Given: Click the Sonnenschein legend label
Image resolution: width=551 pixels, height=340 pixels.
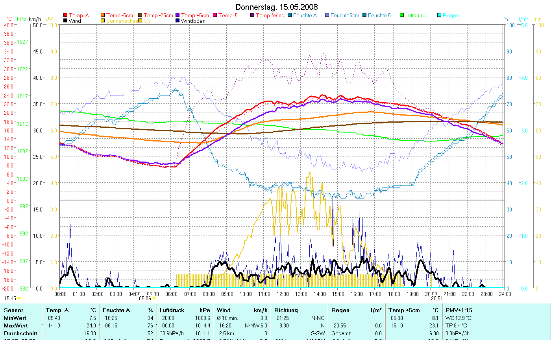Looking at the screenshot, I should [x=120, y=21].
